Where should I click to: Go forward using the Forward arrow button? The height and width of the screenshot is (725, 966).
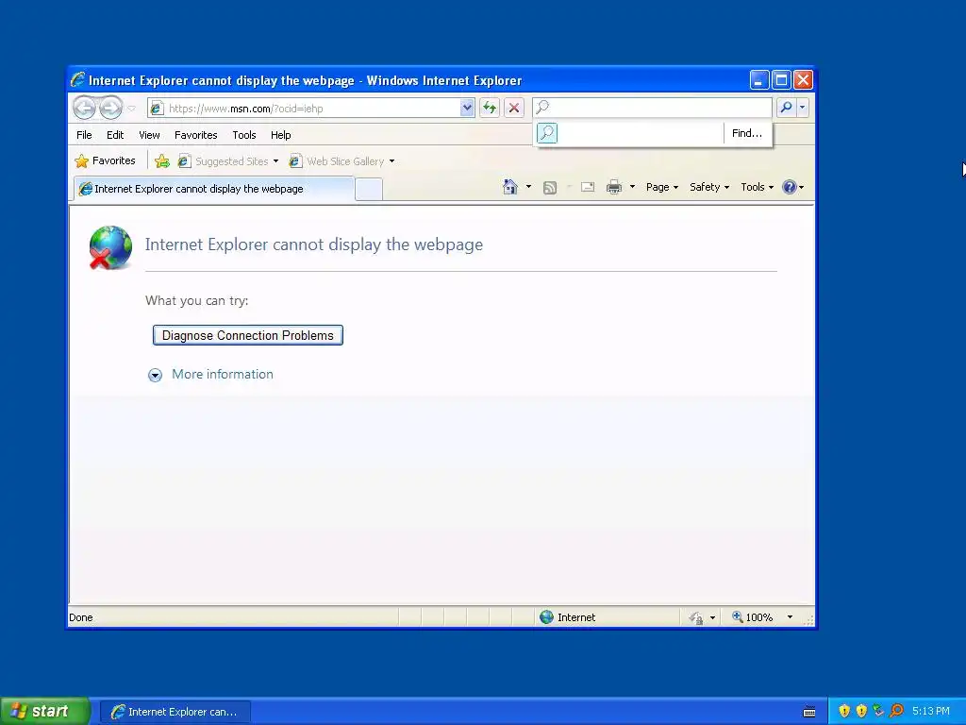coord(111,108)
